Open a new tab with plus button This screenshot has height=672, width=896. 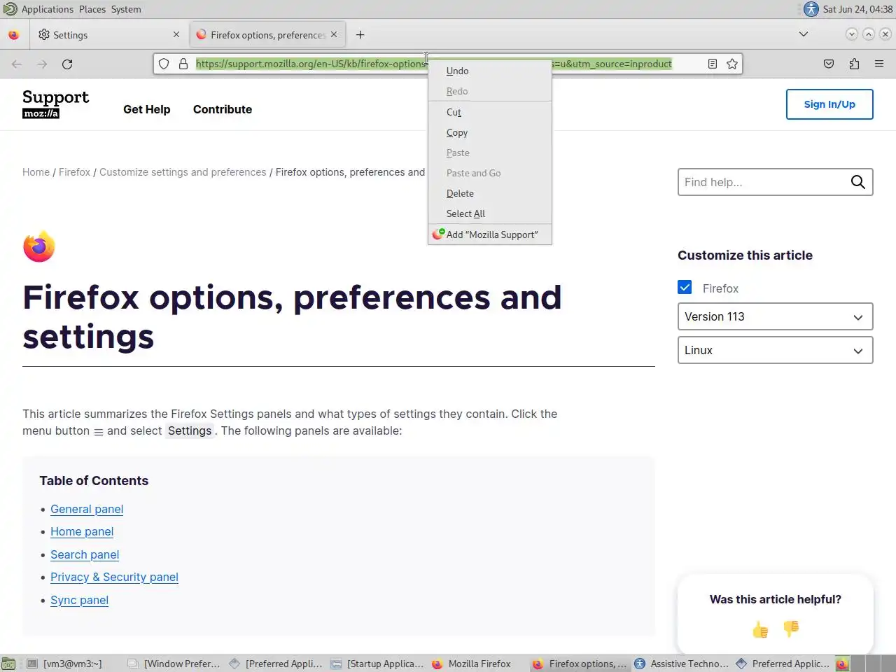[x=360, y=34]
